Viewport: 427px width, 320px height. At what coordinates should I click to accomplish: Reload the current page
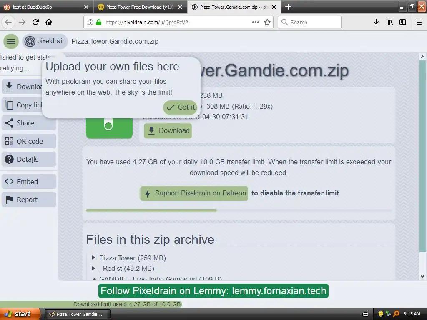[x=35, y=22]
